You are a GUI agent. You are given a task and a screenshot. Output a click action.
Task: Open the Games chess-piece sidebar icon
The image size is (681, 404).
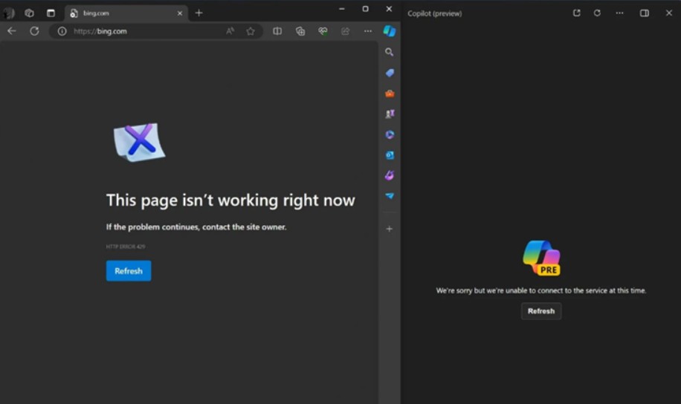[x=389, y=114]
